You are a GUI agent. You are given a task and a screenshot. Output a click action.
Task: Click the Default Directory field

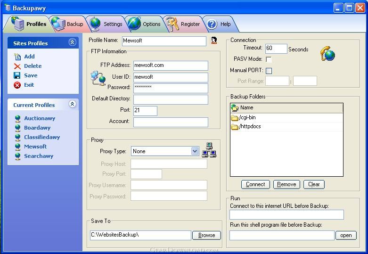[171, 99]
